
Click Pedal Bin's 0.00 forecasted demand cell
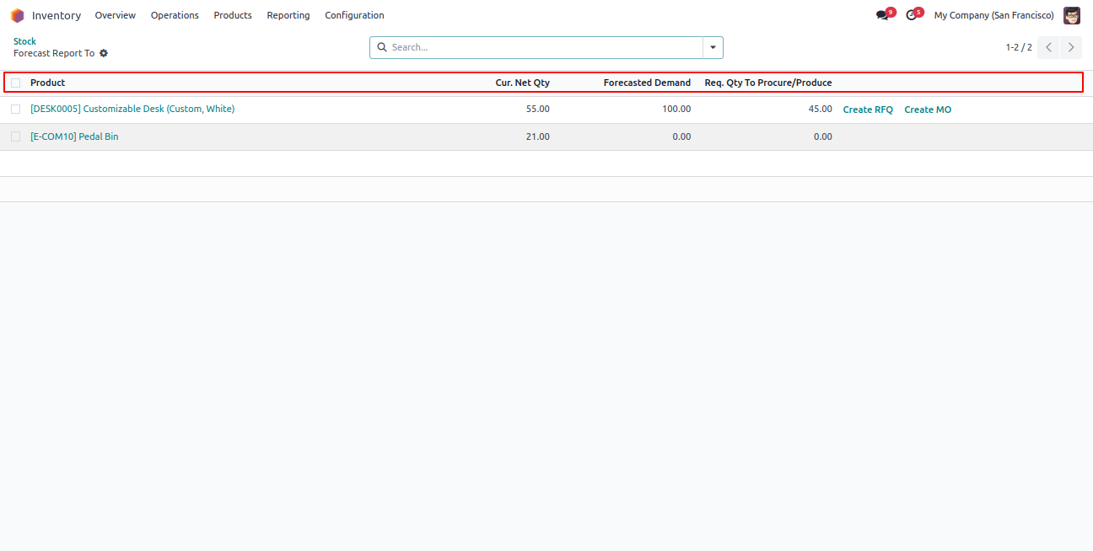point(681,136)
